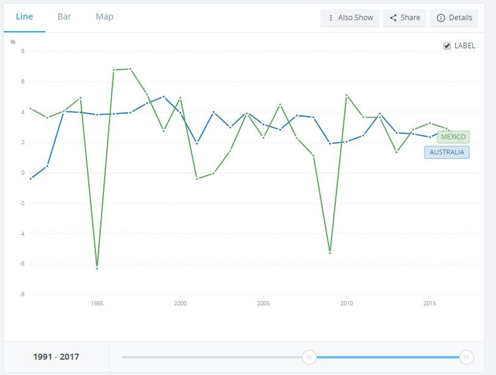Click the info circle icon in Details
496x375 pixels.
(440, 18)
